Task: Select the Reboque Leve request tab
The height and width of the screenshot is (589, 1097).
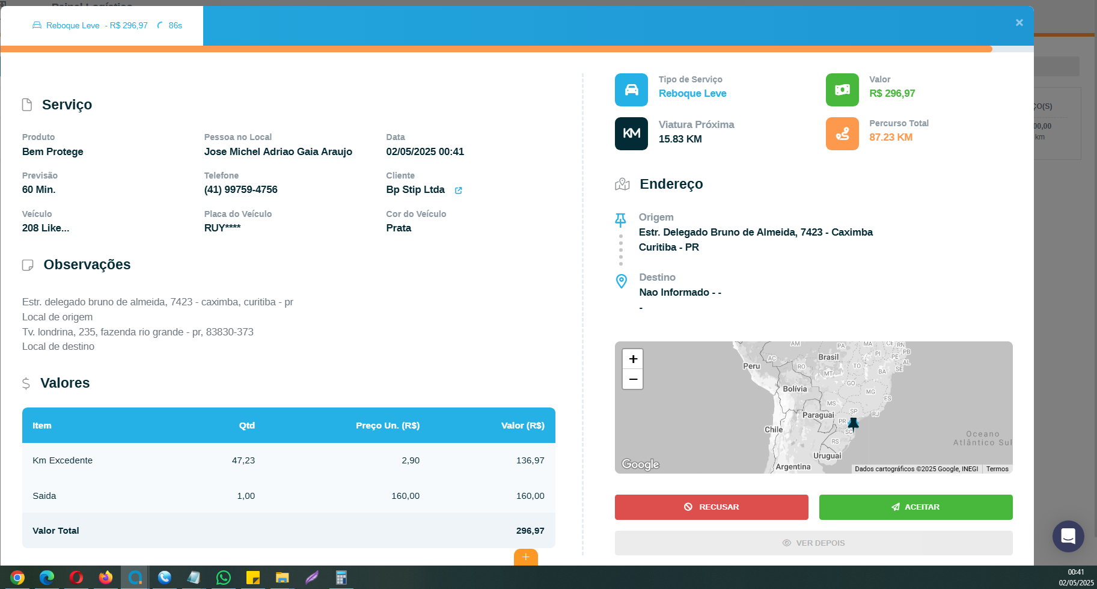Action: click(x=102, y=26)
